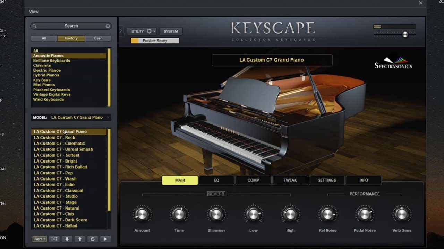Image resolution: width=444 pixels, height=249 pixels.
Task: Step to previous patch with up arrow
Action: (x=80, y=239)
